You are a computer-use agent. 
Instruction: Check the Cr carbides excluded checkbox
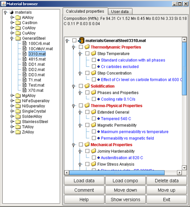pyautogui.click(x=94, y=67)
